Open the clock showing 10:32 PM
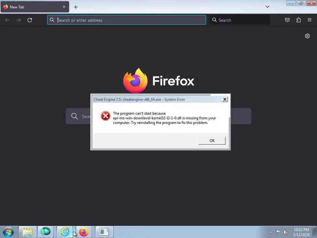 coord(301,232)
